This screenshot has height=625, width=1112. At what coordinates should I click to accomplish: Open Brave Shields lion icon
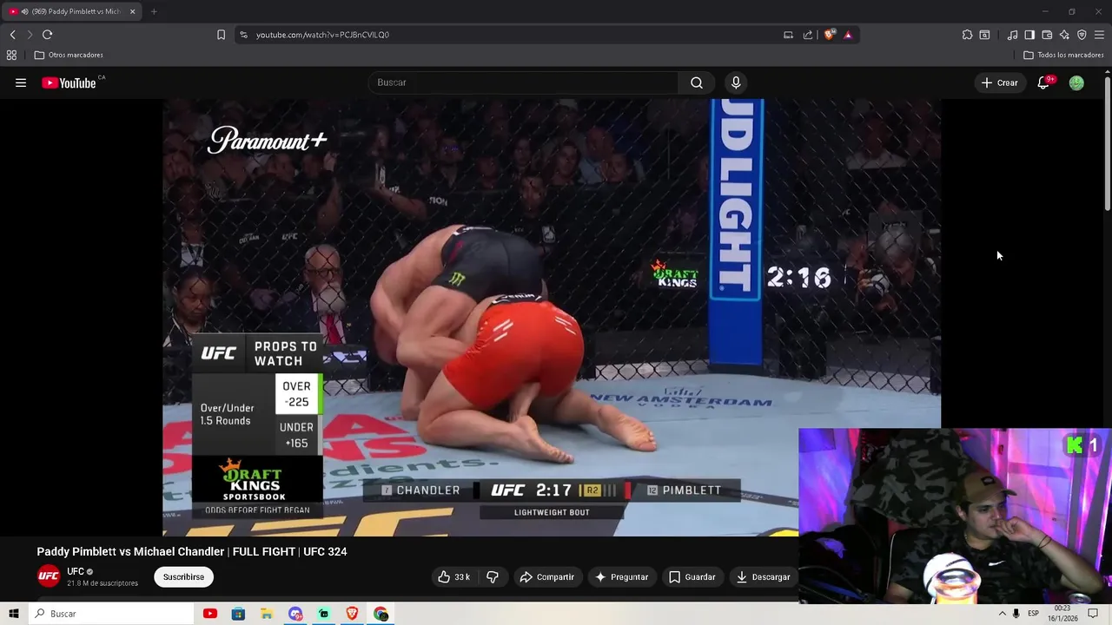click(x=829, y=35)
